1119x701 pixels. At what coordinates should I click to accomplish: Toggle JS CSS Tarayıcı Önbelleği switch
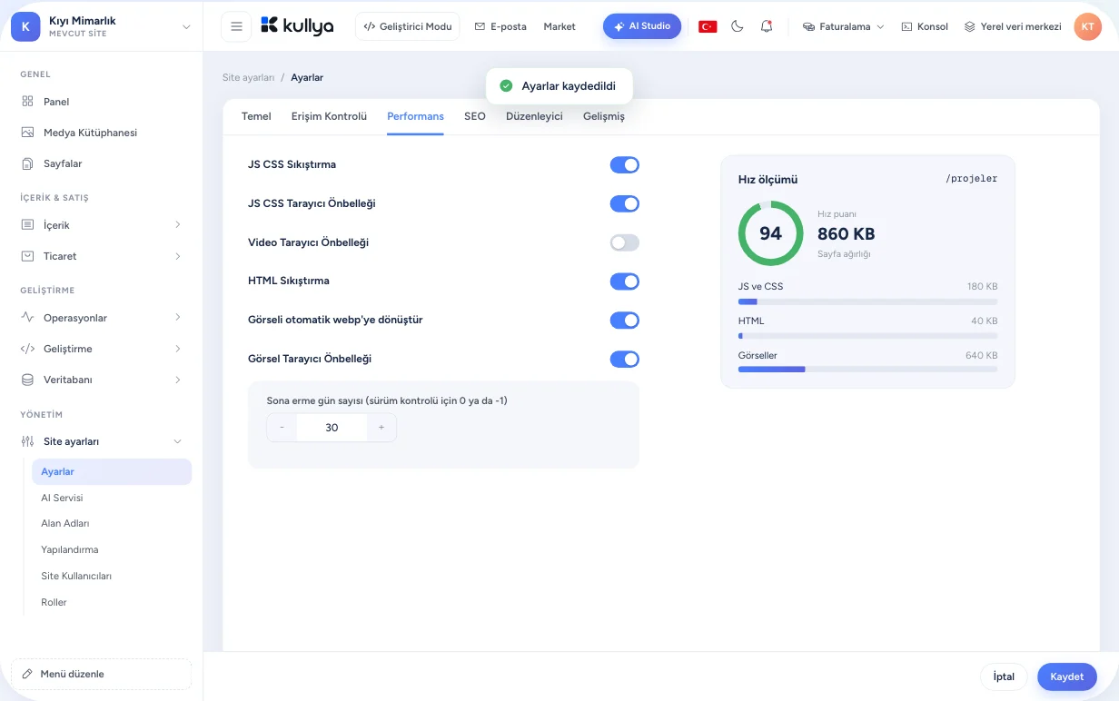pyautogui.click(x=625, y=203)
